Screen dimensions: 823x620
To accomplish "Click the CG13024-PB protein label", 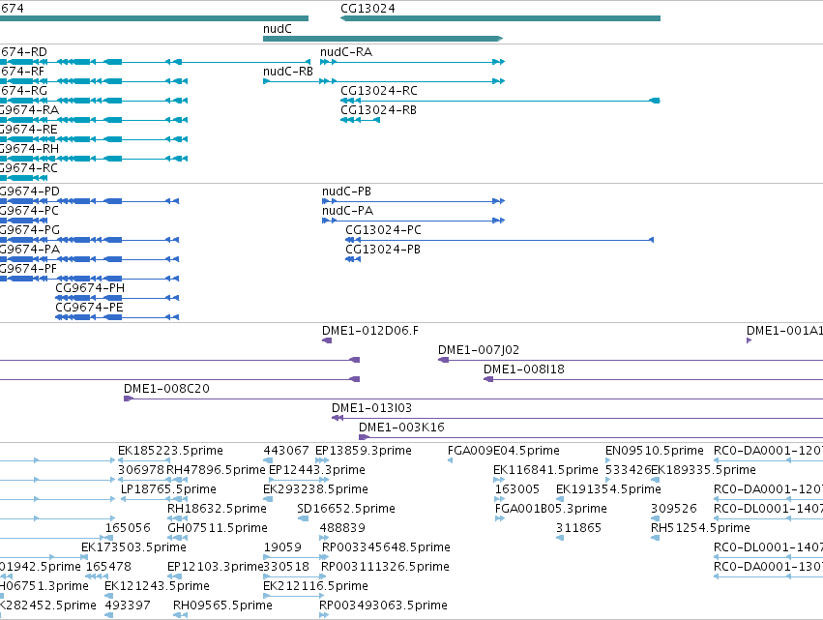I will [383, 250].
